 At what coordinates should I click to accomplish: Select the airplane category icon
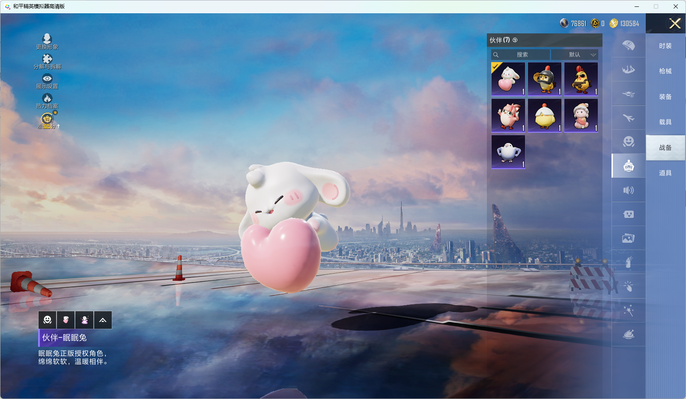click(x=628, y=118)
